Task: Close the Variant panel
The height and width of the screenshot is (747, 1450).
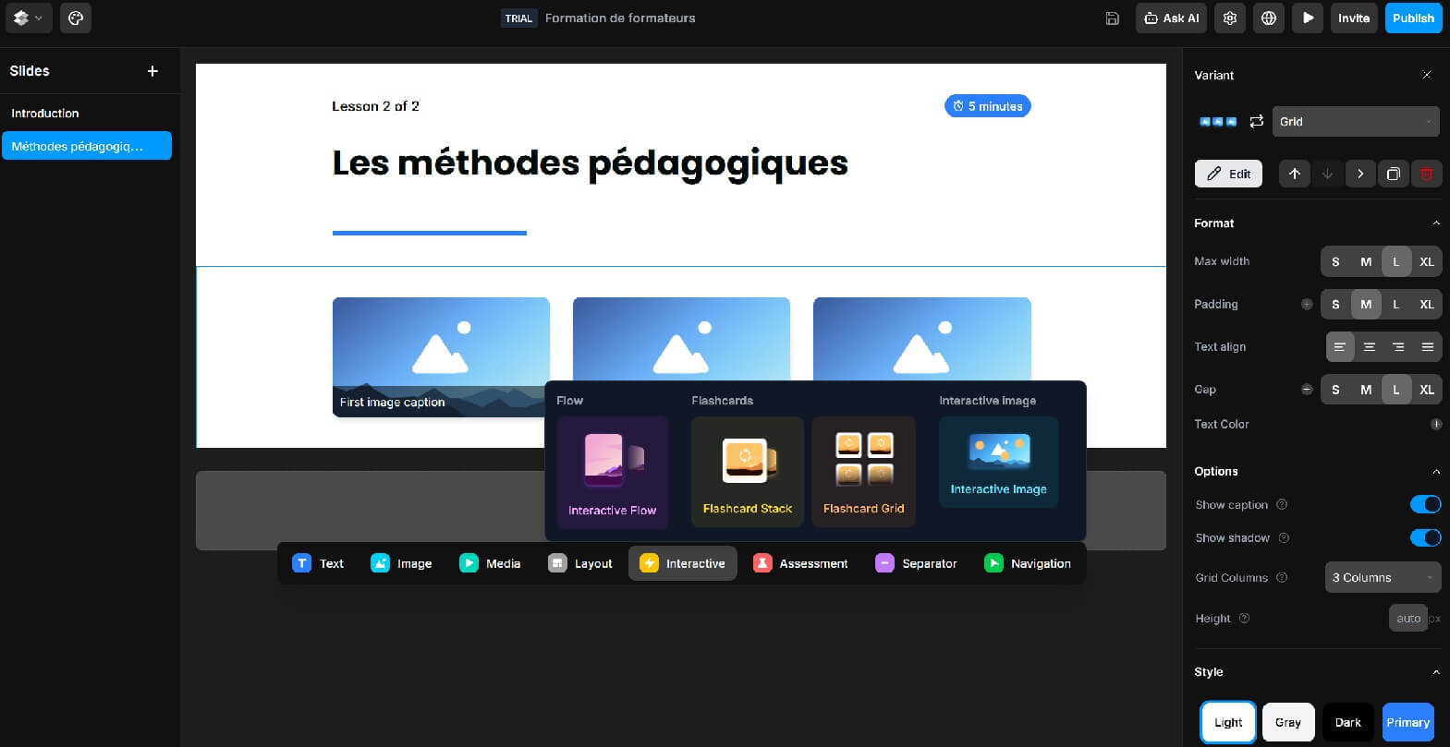Action: 1427,75
